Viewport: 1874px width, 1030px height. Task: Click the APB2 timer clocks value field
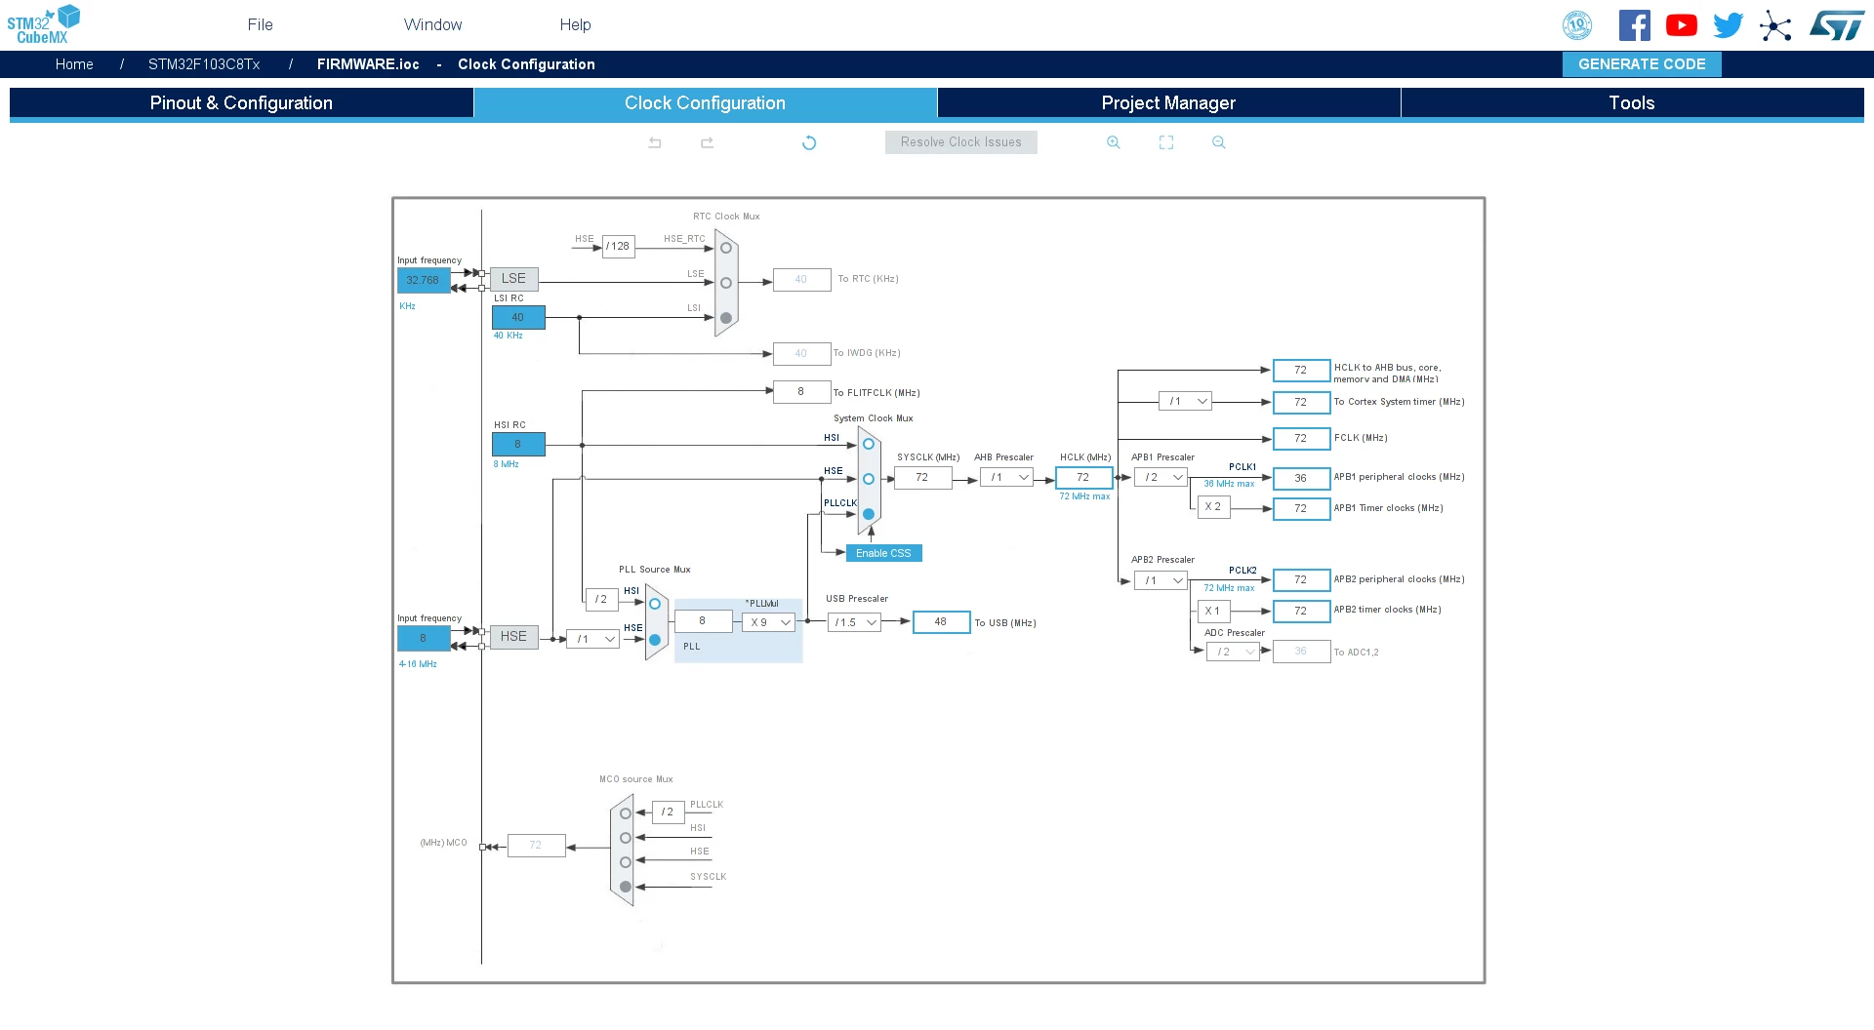pos(1301,612)
